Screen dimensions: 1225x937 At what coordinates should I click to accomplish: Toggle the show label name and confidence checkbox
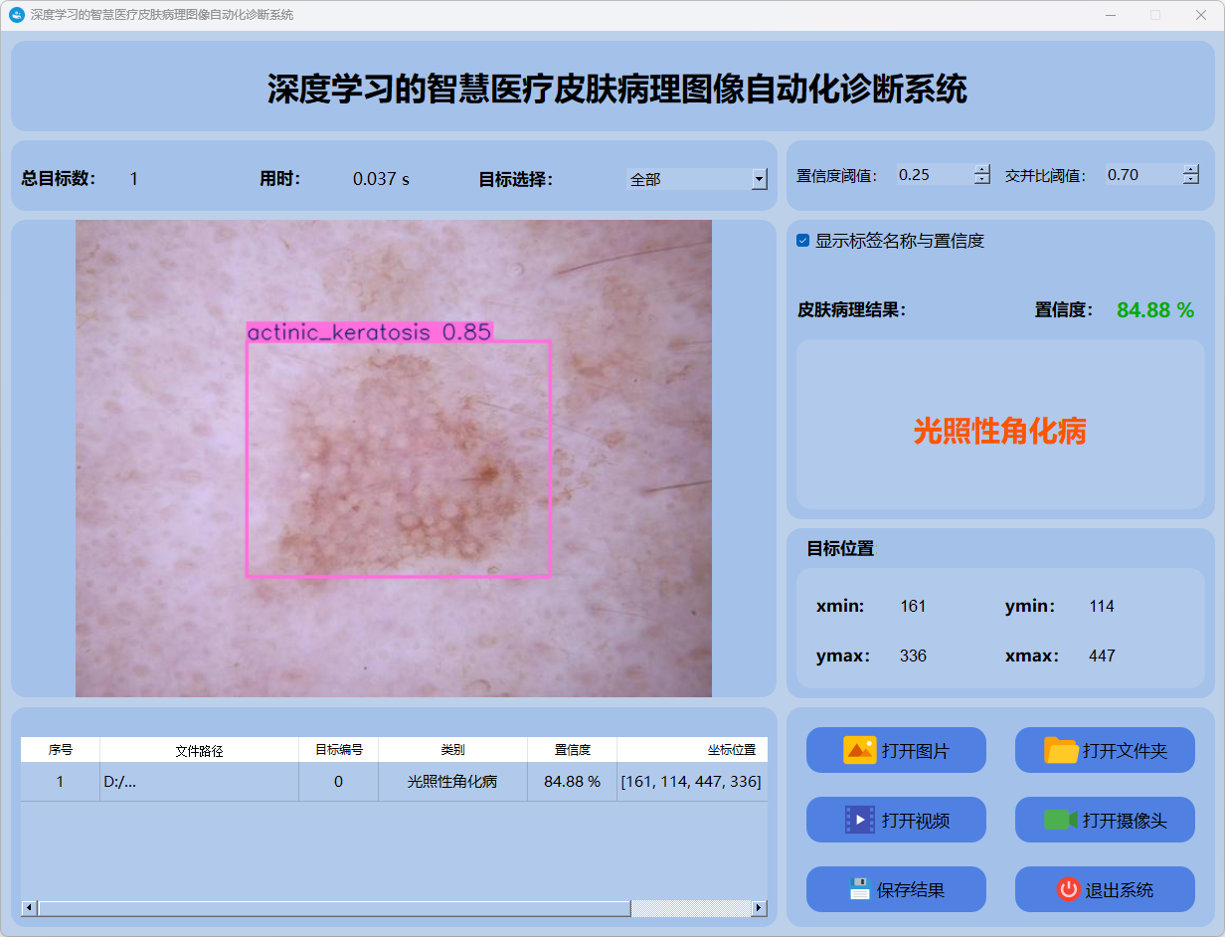[x=803, y=241]
